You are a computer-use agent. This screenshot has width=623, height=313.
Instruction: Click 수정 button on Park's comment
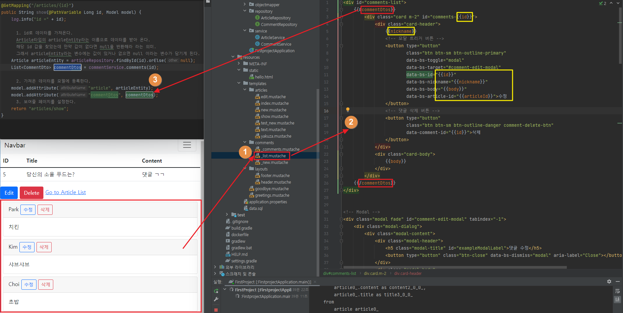coord(28,210)
